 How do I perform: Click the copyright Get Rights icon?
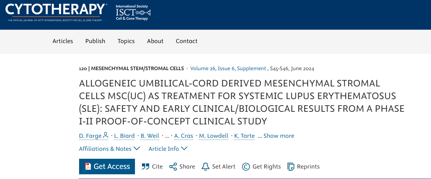pyautogui.click(x=246, y=167)
